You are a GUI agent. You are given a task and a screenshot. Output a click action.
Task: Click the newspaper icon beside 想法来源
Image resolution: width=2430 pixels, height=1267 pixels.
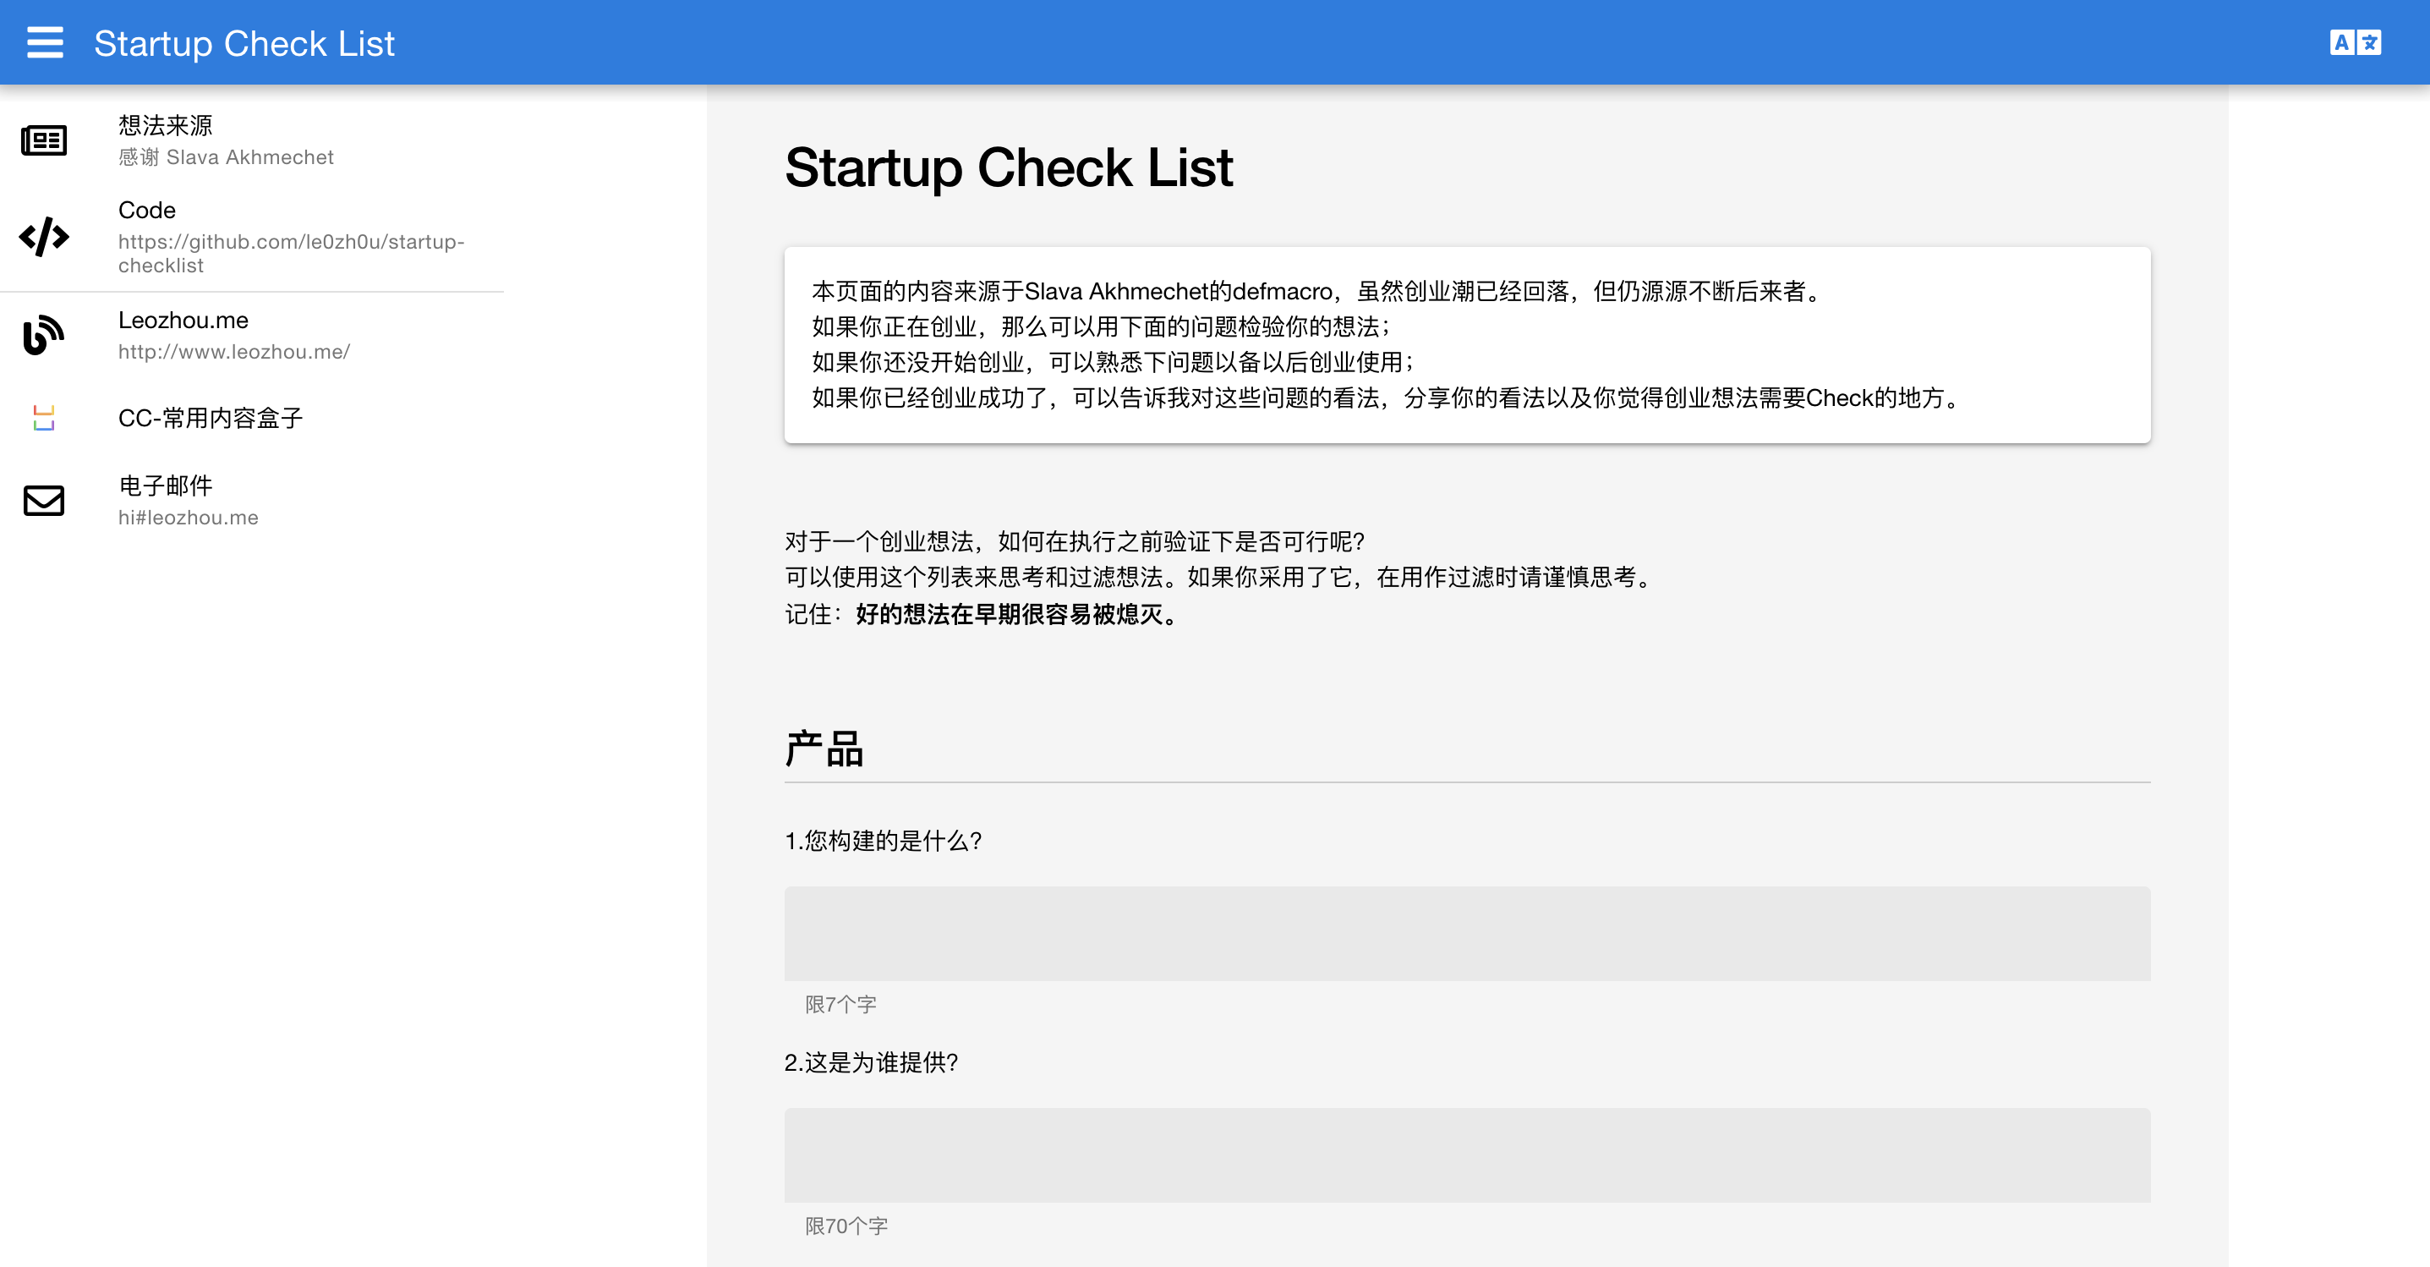(44, 140)
